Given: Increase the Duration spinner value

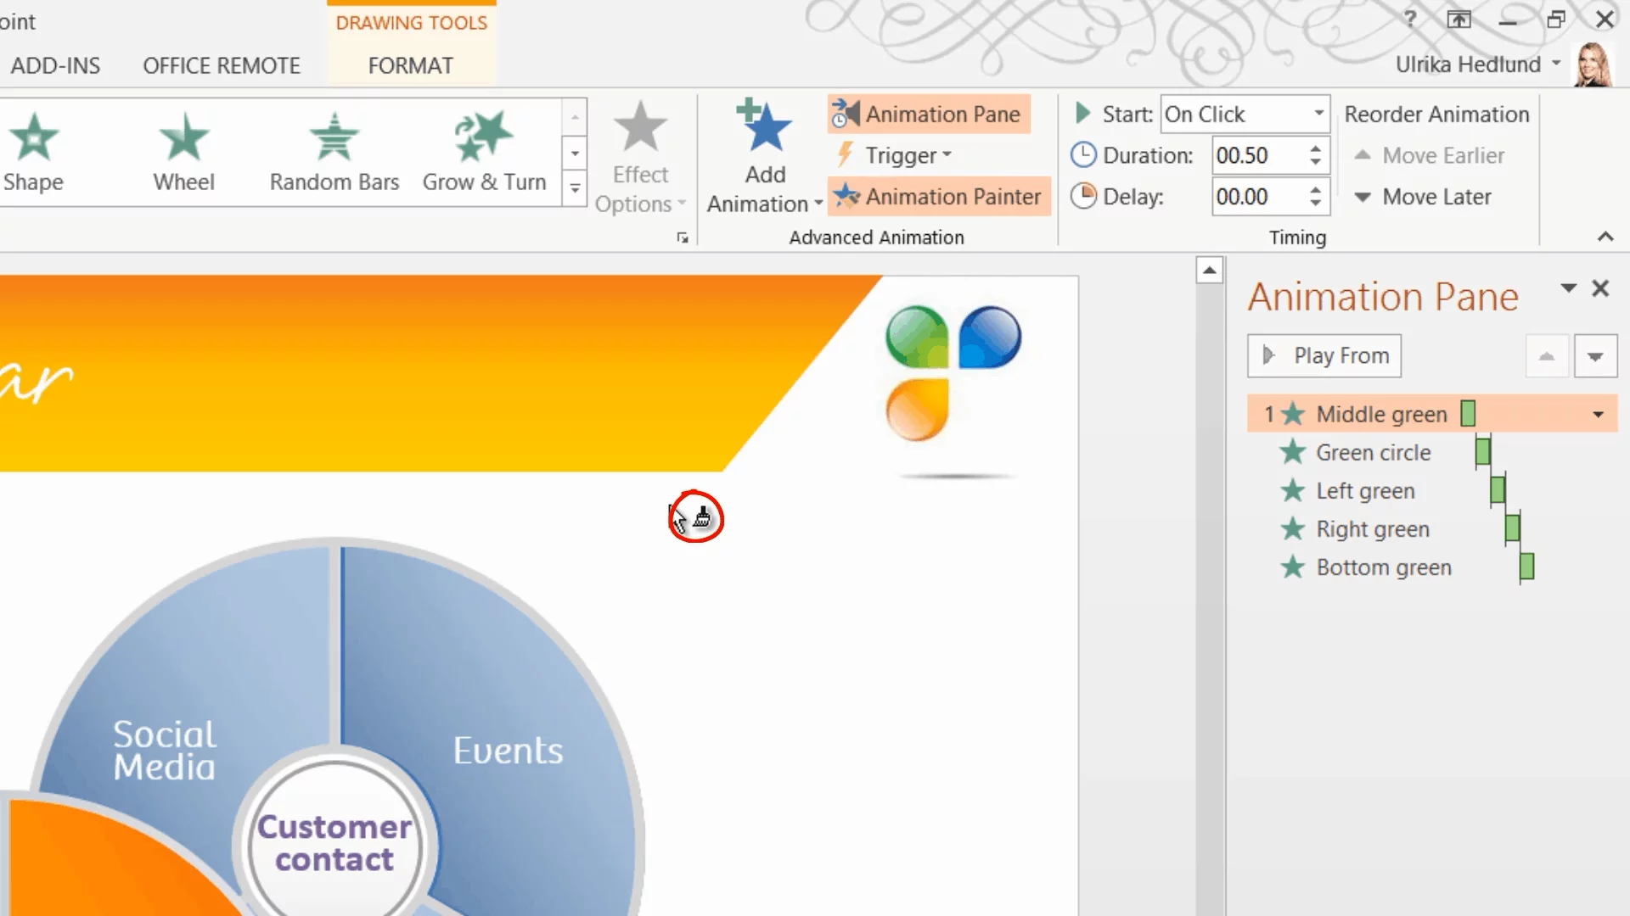Looking at the screenshot, I should (1315, 148).
